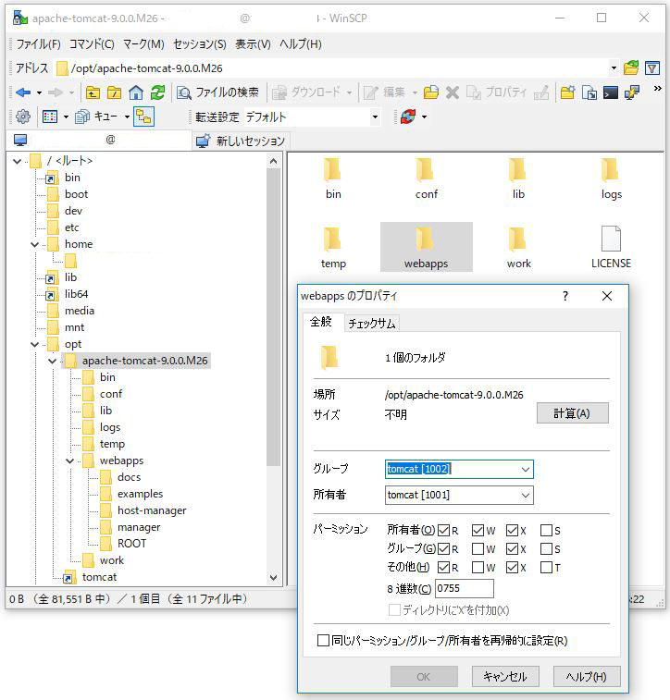Go to the home directory icon
670x700 pixels.
click(x=136, y=92)
